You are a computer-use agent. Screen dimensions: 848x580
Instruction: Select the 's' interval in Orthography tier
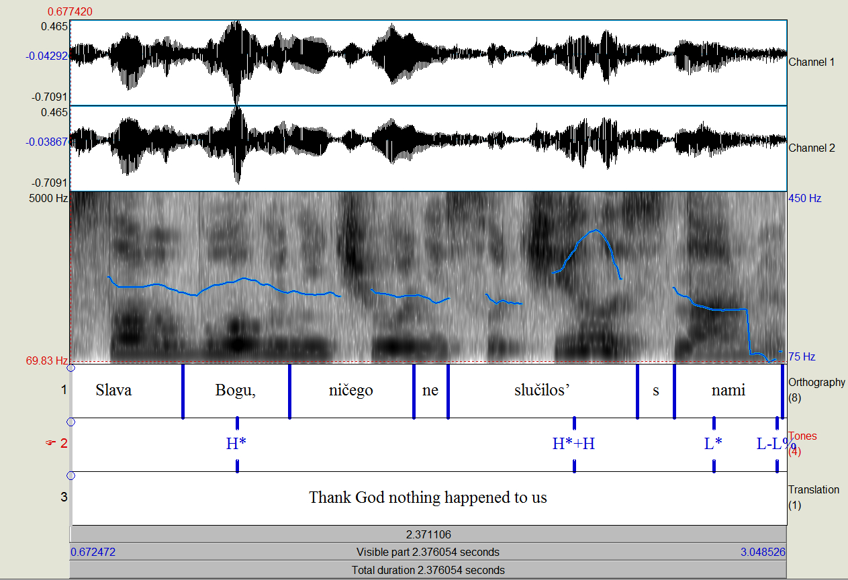click(656, 391)
